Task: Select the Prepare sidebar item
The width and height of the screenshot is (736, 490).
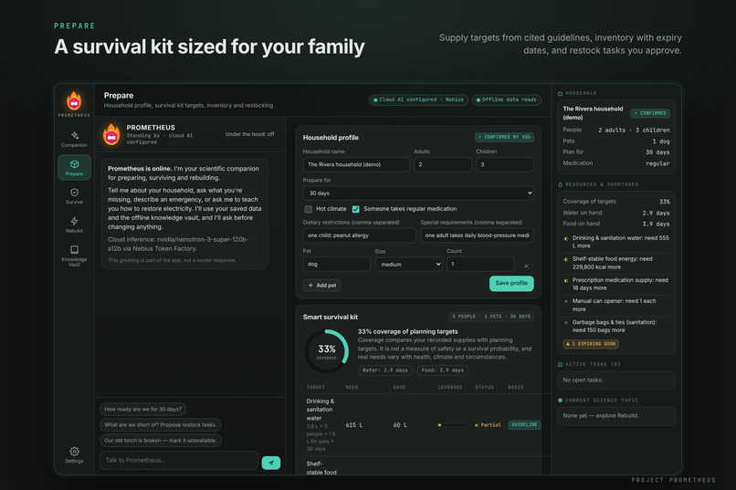Action: click(74, 168)
